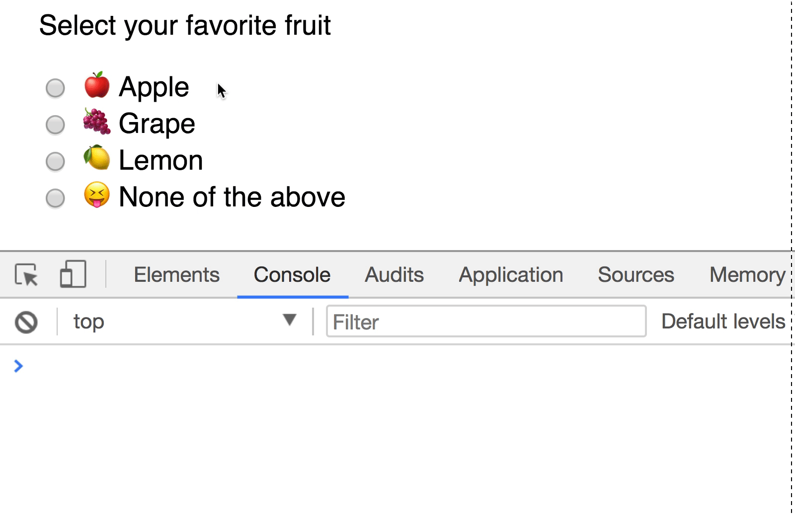Click the grape emoji icon
Viewport: 795px width, 516px height.
96,122
